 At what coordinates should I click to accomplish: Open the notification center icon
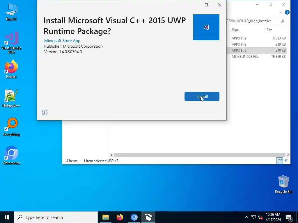pos(289,217)
